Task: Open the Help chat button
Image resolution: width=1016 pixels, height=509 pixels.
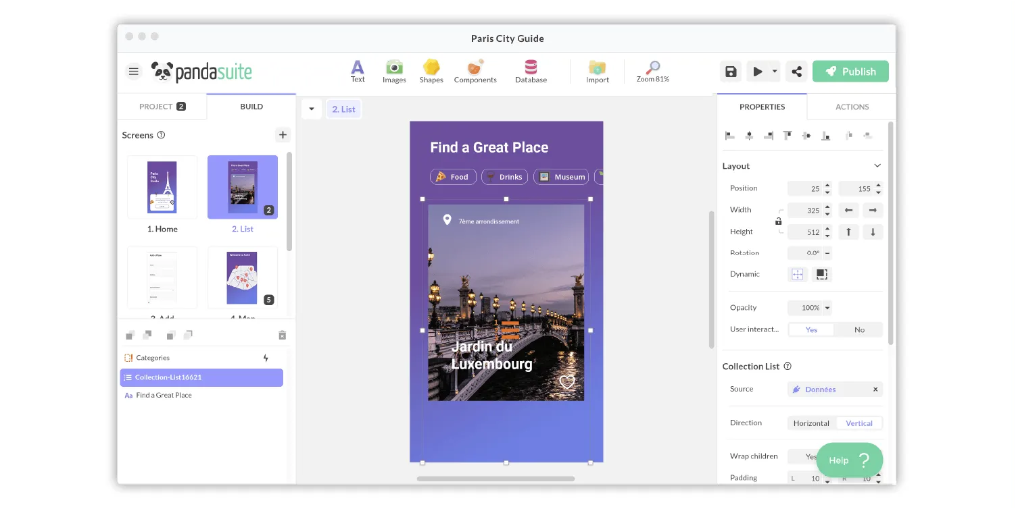Action: (x=850, y=460)
